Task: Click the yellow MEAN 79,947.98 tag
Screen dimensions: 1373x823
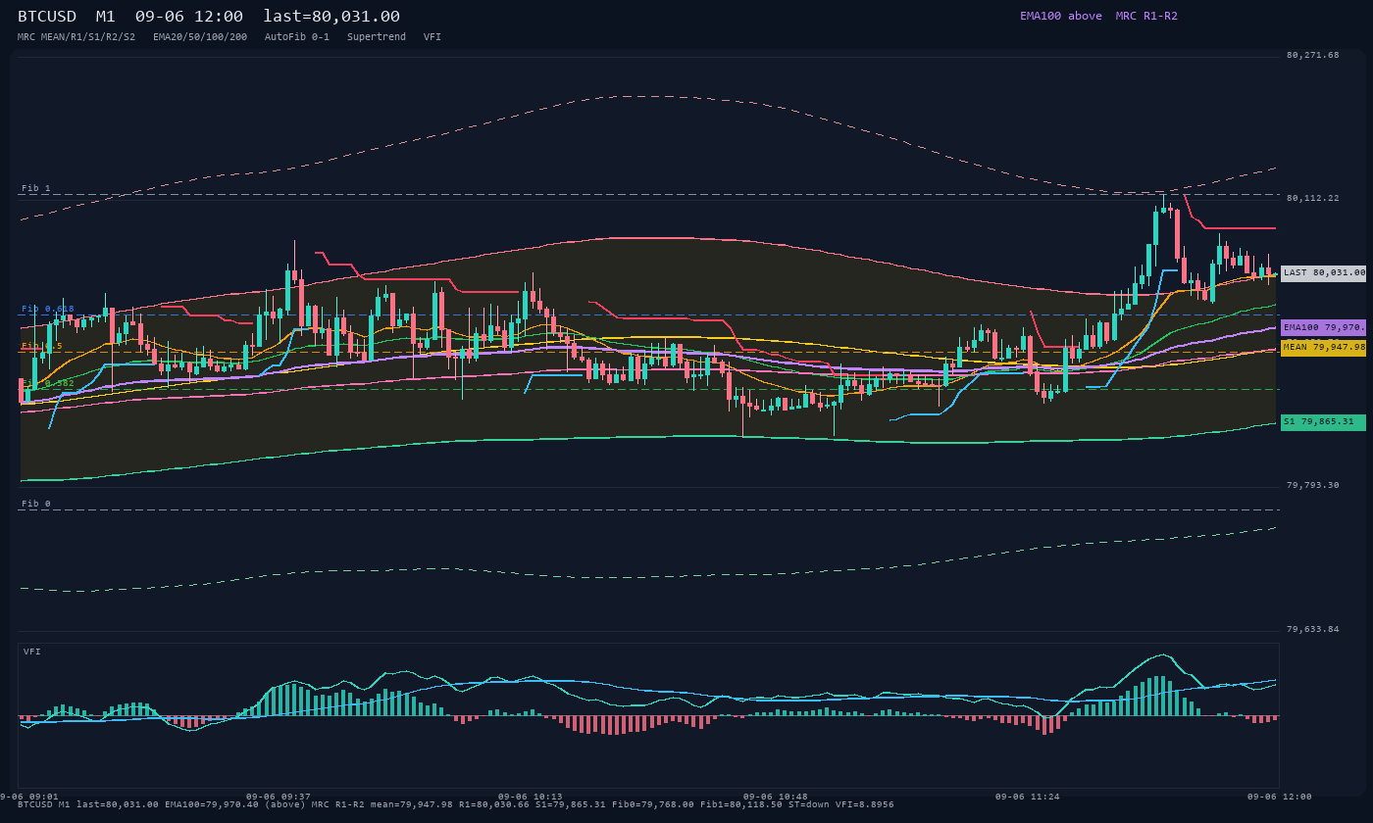Action: pos(1323,348)
